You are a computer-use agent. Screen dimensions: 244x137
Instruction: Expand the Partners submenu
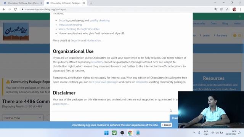pyautogui.click(x=220, y=35)
